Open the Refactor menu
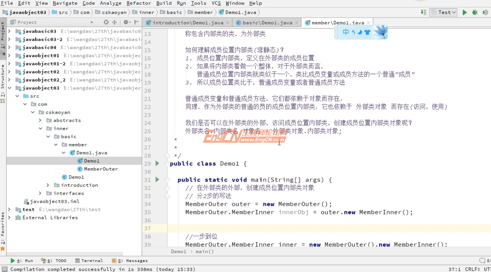The height and width of the screenshot is (272, 491). coord(139,3)
